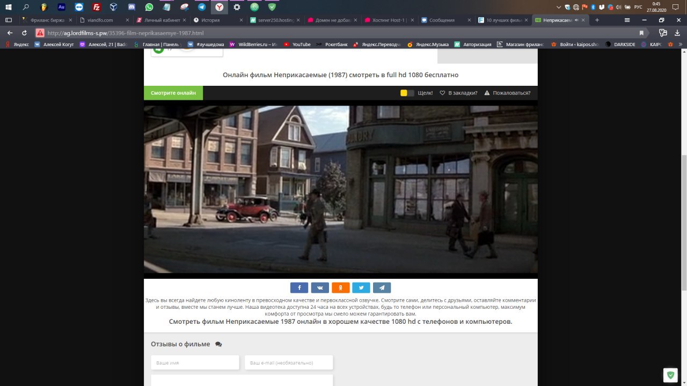
Task: Mute the Неприкасаемые tab audio icon
Action: tap(576, 20)
